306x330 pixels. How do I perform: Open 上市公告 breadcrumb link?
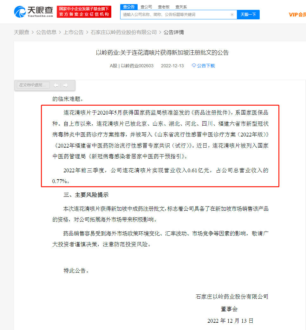tap(74, 32)
